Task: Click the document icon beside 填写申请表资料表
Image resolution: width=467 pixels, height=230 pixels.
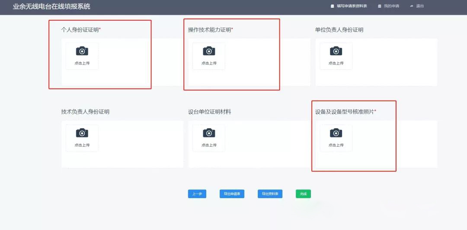Action: (x=333, y=6)
